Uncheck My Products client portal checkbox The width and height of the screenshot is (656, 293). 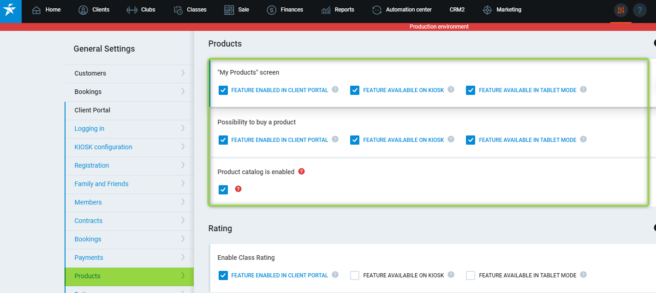pos(223,90)
